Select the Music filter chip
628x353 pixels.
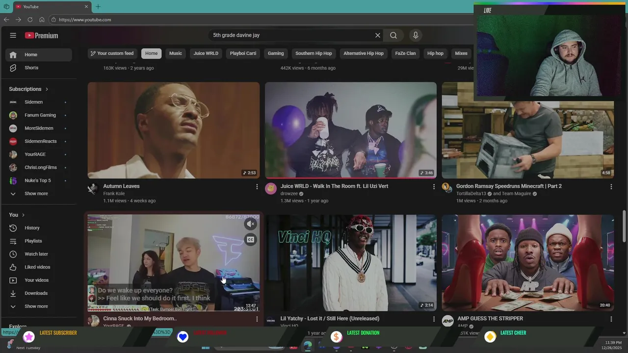coord(176,53)
